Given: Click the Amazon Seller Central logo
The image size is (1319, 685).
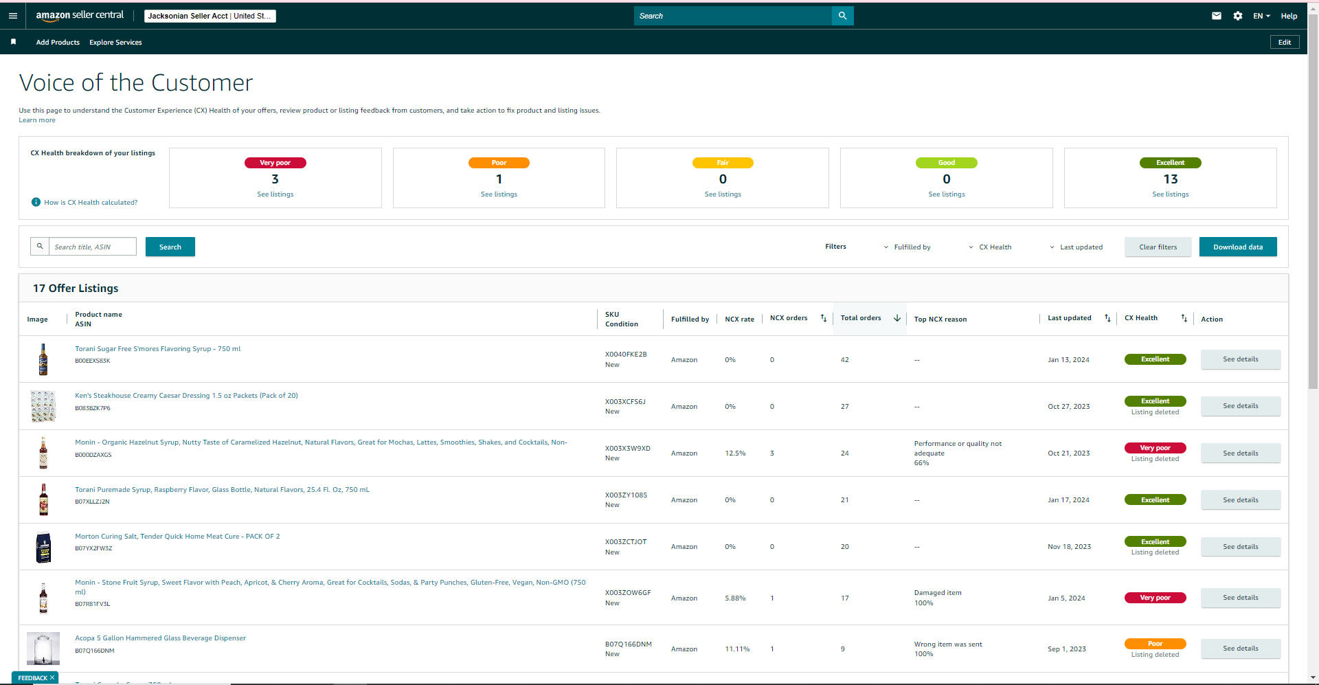Looking at the screenshot, I should point(80,15).
